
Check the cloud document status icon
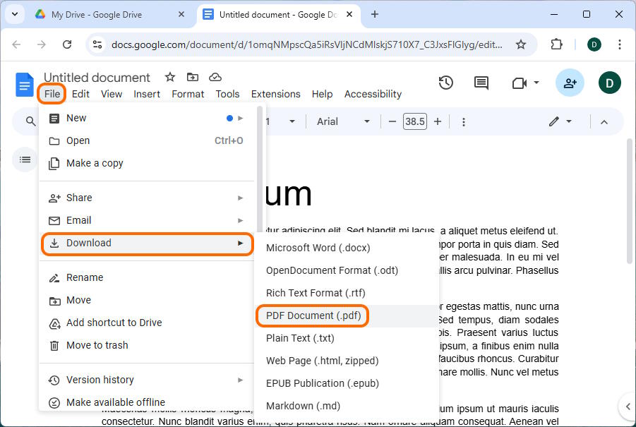(215, 77)
